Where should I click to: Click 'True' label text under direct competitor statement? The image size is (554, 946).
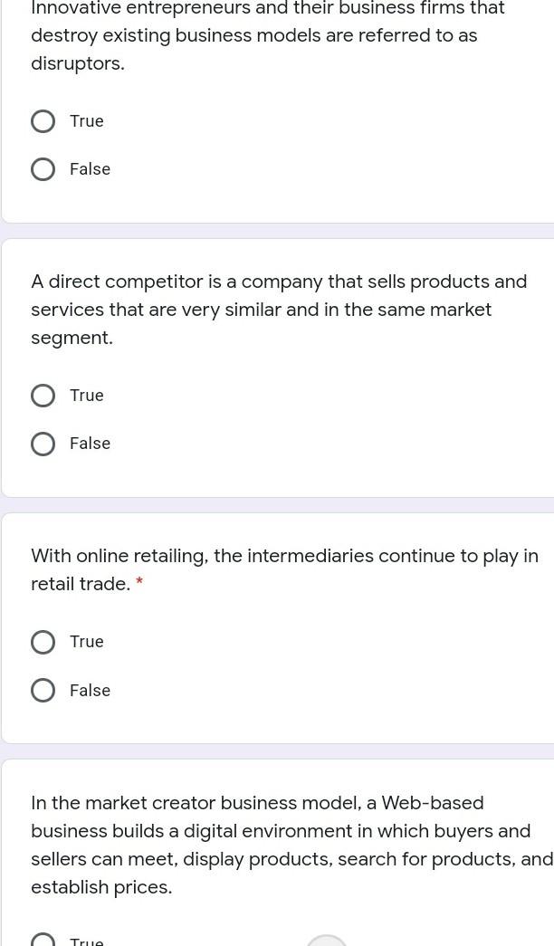(x=87, y=396)
